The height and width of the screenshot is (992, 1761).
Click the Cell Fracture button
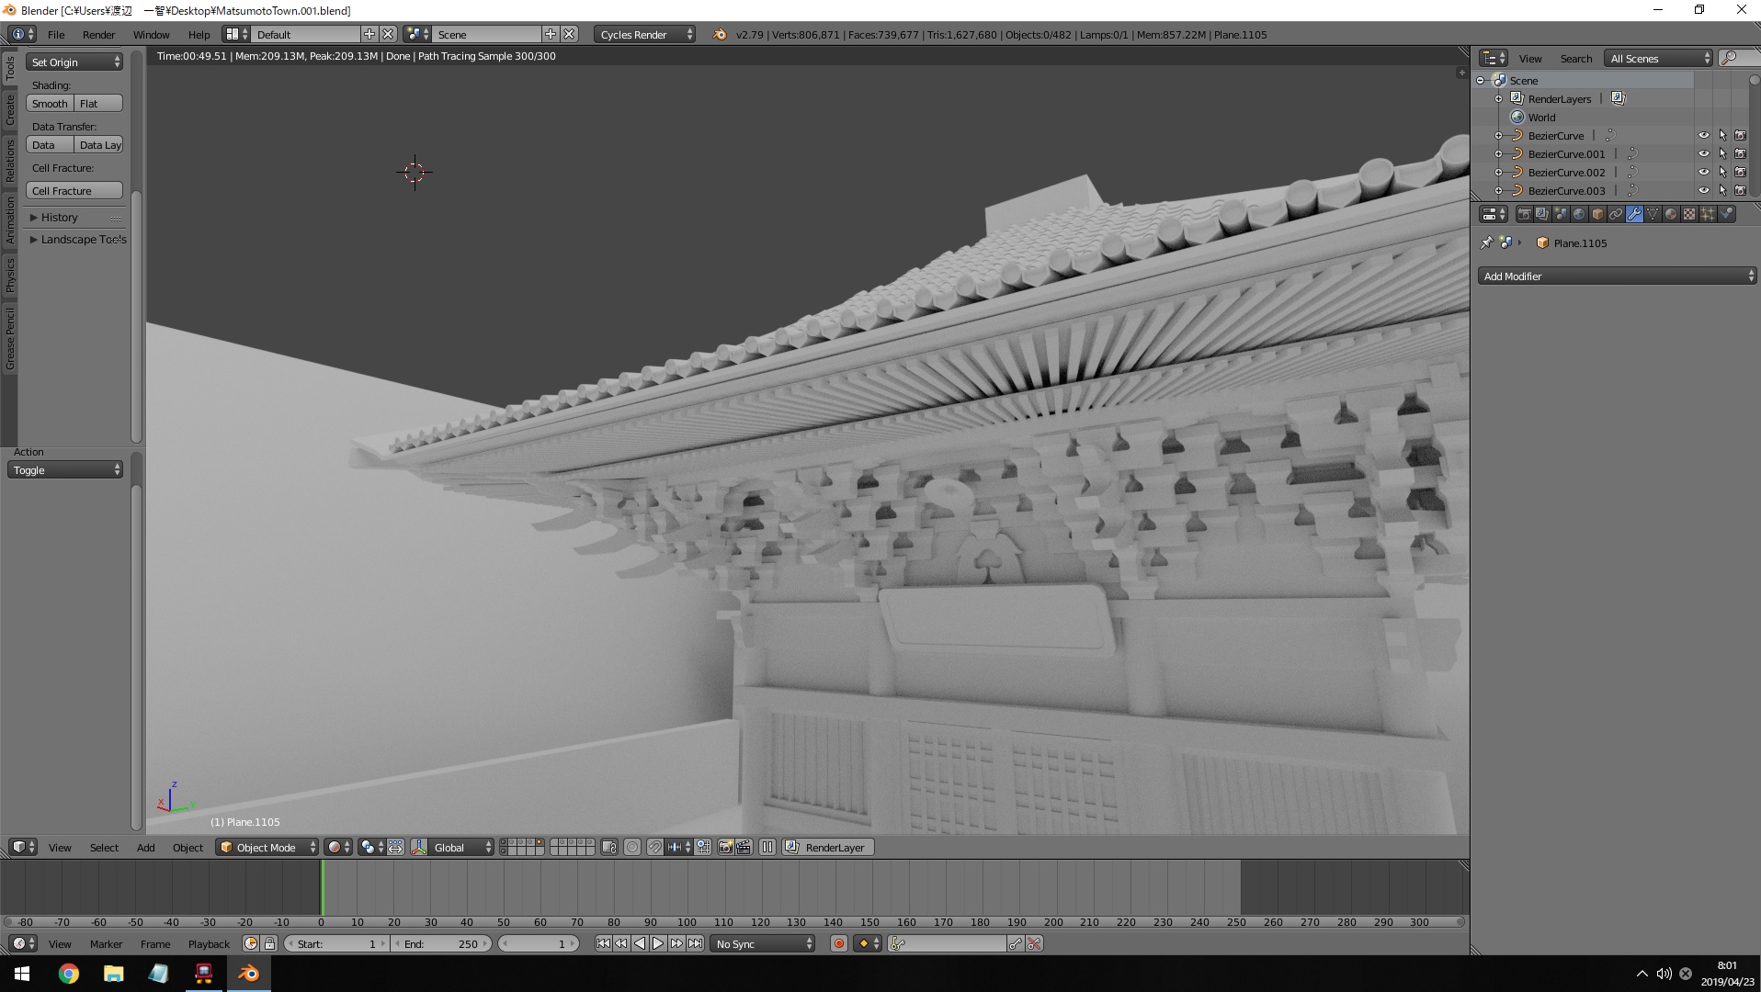pos(74,191)
